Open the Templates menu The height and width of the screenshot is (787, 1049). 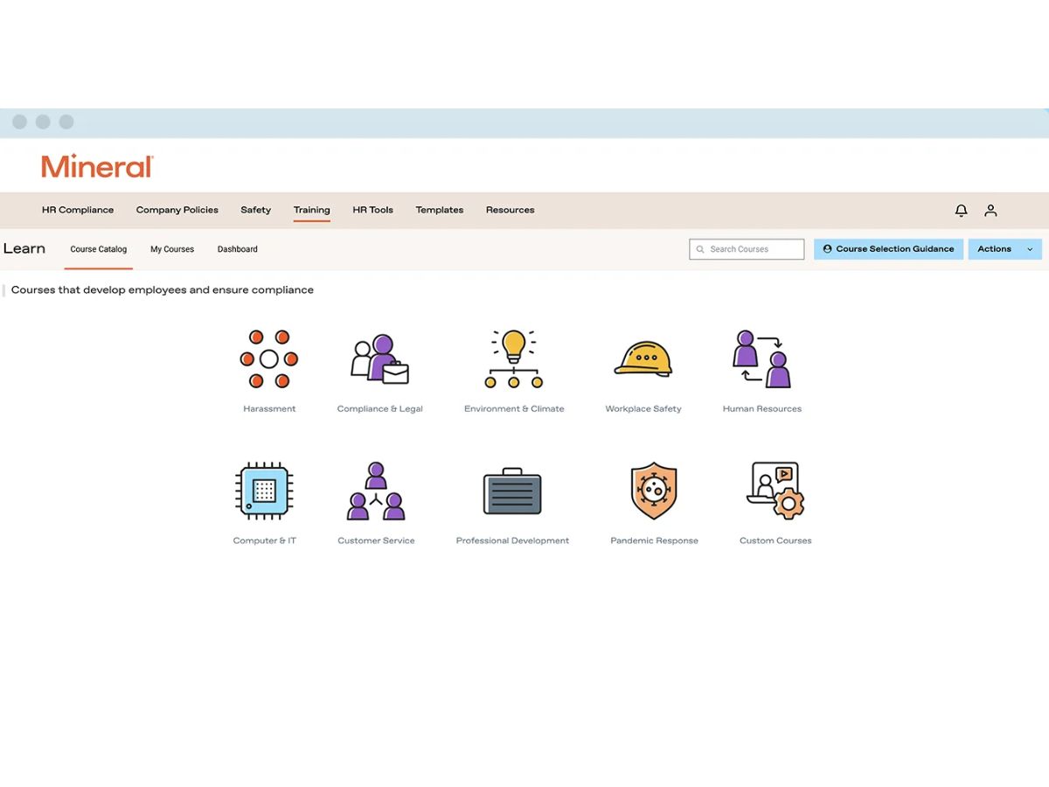[x=440, y=210]
